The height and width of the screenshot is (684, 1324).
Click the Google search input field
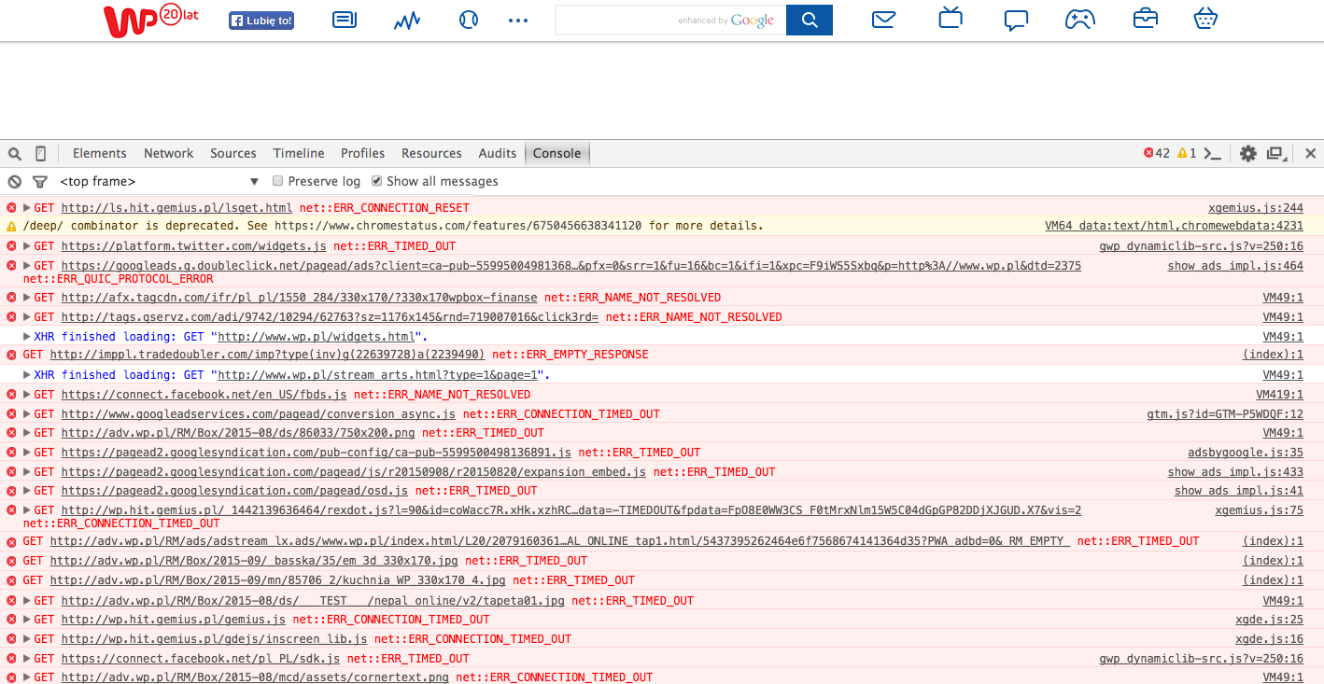coord(616,20)
